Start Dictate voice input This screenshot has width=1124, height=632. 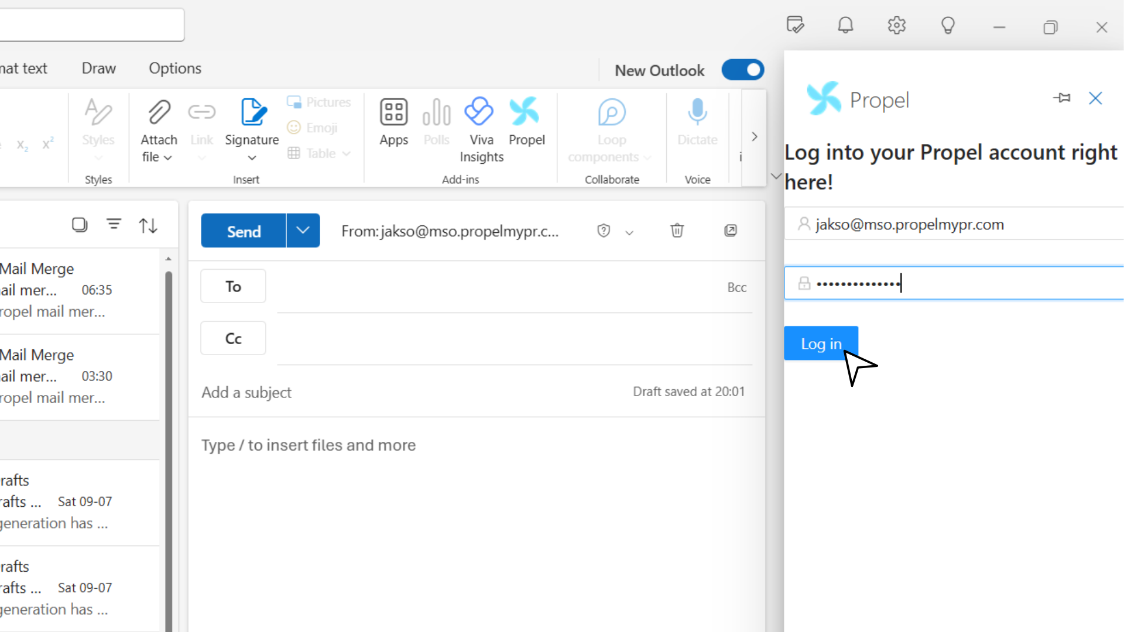click(x=697, y=123)
